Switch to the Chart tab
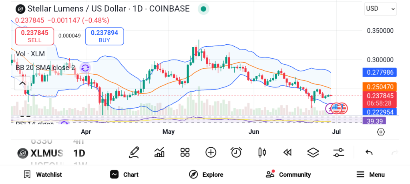The image size is (410, 184). point(124,174)
